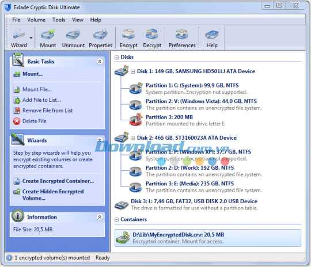311x267 pixels.
Task: Select D:\Lib\MyEncryptedDisk.crv container row
Action: (x=208, y=238)
